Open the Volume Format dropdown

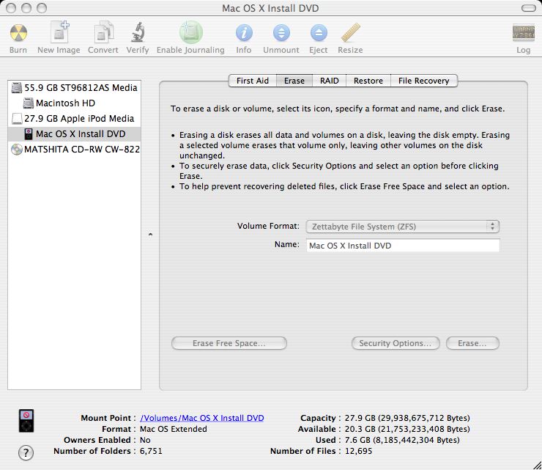click(x=403, y=227)
